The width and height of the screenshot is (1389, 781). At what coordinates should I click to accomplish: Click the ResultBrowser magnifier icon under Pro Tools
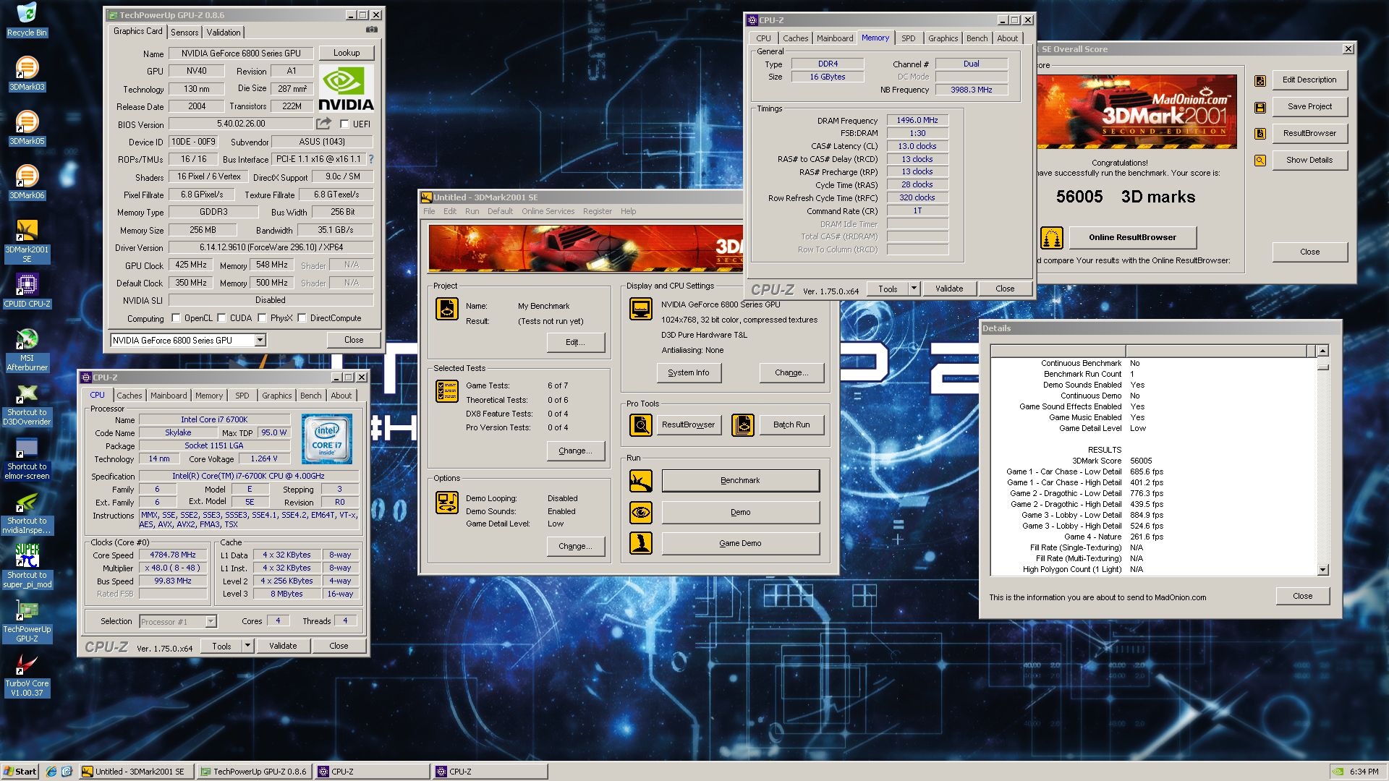click(640, 425)
